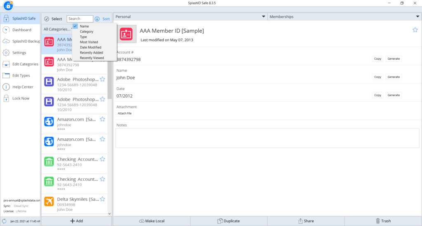Select Most Visited sort option
Image resolution: width=422 pixels, height=226 pixels.
[89, 42]
